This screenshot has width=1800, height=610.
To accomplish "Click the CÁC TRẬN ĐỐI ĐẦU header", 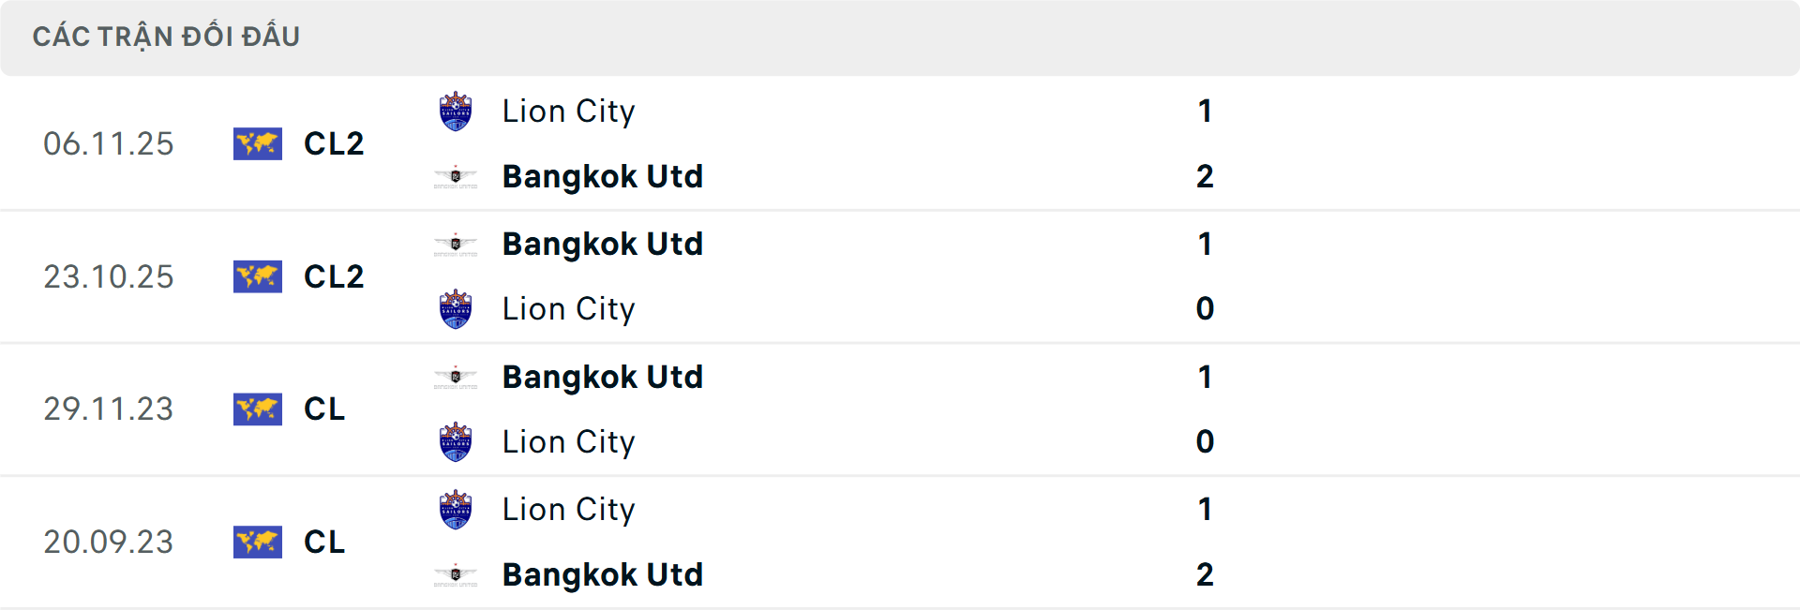I will [x=166, y=37].
